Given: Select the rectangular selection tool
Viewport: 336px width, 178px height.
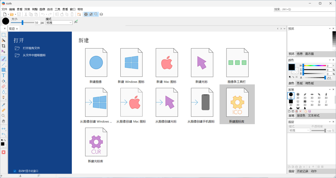Looking at the screenshot, I should (x=3, y=35).
